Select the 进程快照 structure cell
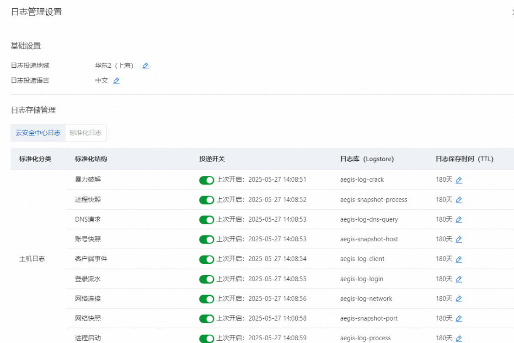Viewport: 514px width, 343px height. [88, 200]
